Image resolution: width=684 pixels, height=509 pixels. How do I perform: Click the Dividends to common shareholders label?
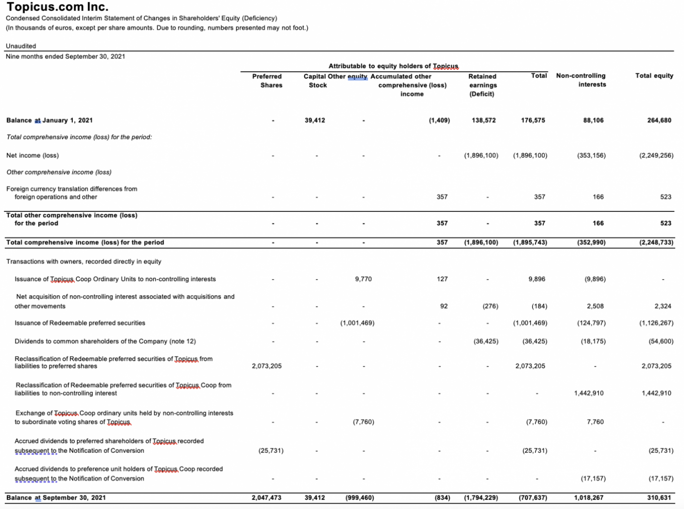(105, 341)
